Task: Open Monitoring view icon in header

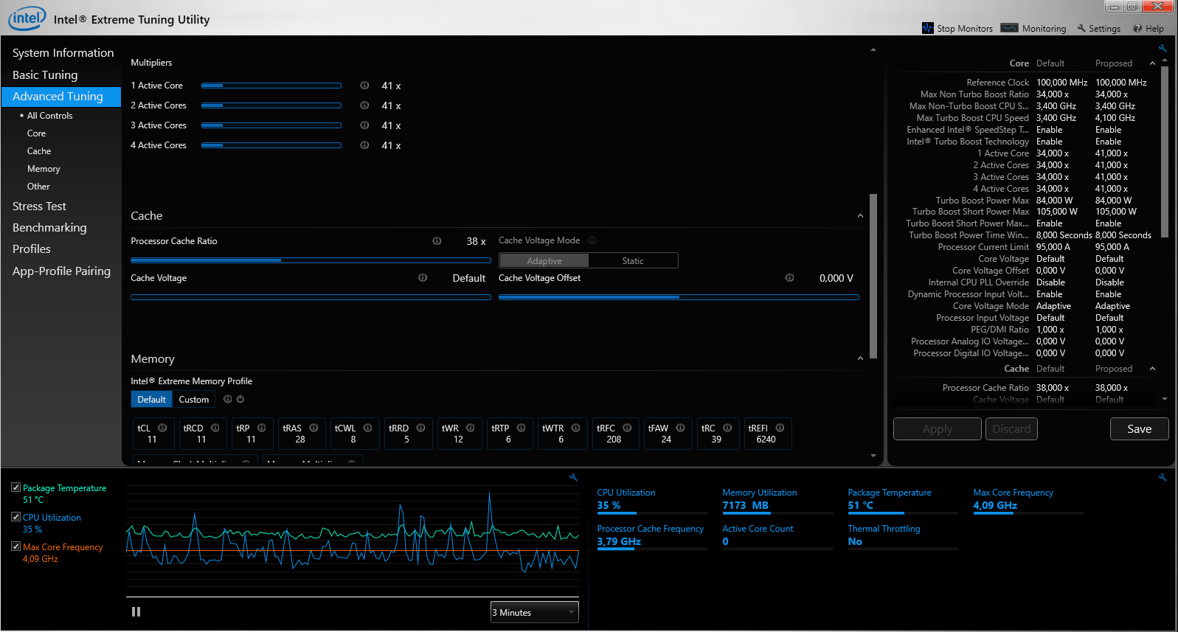Action: click(x=1009, y=28)
